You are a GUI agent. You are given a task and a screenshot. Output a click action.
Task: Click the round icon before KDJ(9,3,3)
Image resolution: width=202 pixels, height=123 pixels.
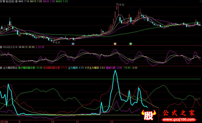click(x=1, y=47)
